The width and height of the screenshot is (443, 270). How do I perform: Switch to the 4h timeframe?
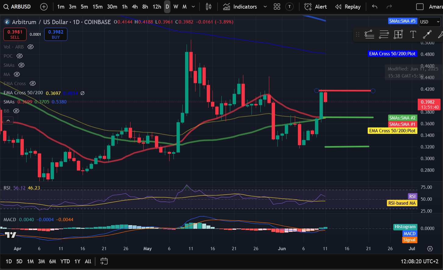pos(135,7)
